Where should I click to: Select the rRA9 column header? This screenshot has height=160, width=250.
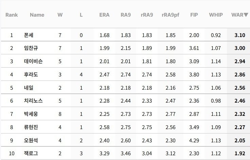click(147, 15)
